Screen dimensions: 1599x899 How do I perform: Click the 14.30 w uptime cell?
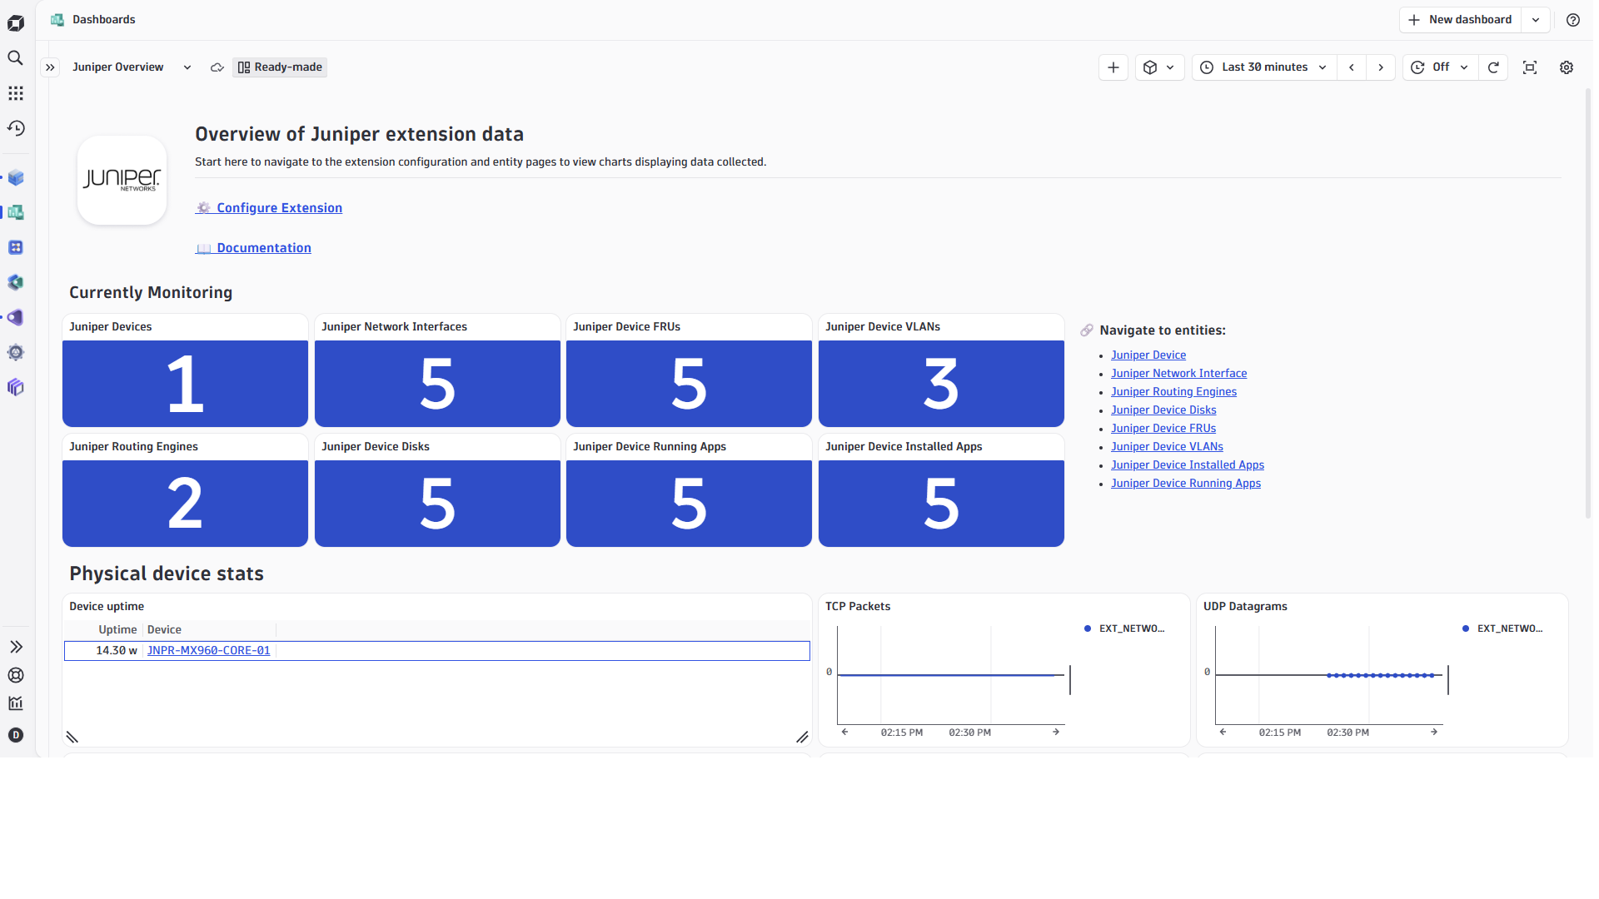tap(117, 651)
